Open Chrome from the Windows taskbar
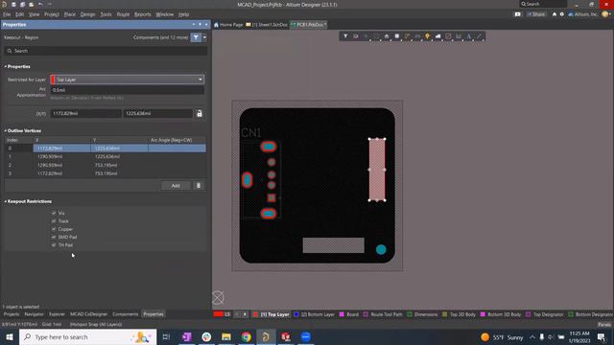 tap(246, 336)
